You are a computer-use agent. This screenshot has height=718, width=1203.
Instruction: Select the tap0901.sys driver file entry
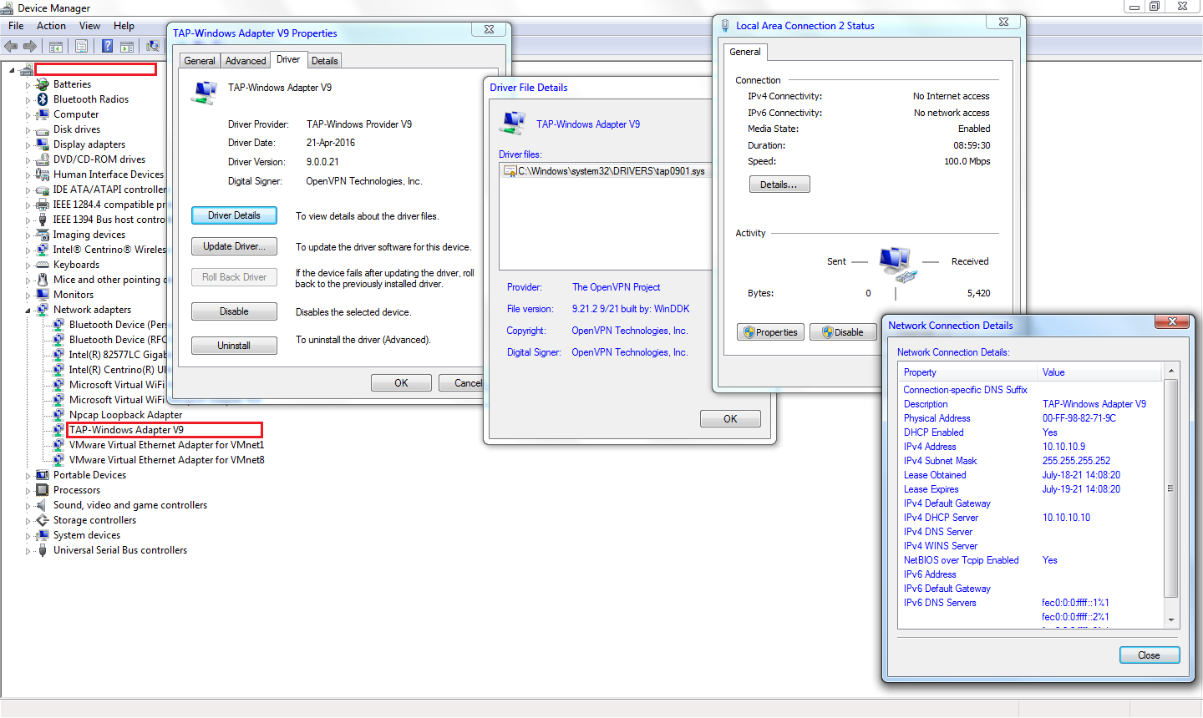tap(605, 171)
